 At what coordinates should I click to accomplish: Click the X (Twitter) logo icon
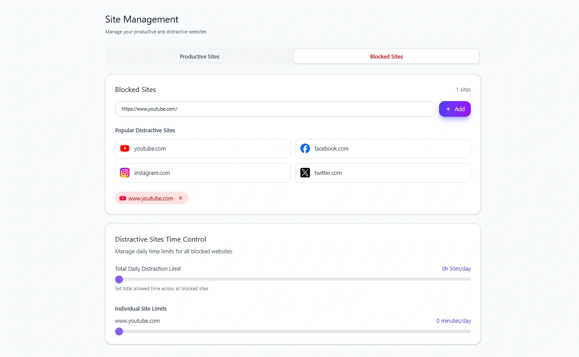[x=305, y=173]
